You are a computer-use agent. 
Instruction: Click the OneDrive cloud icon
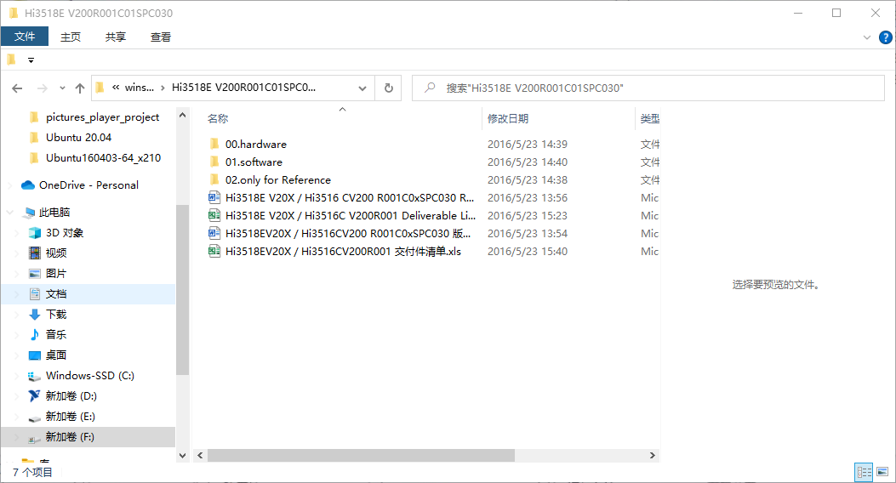28,185
